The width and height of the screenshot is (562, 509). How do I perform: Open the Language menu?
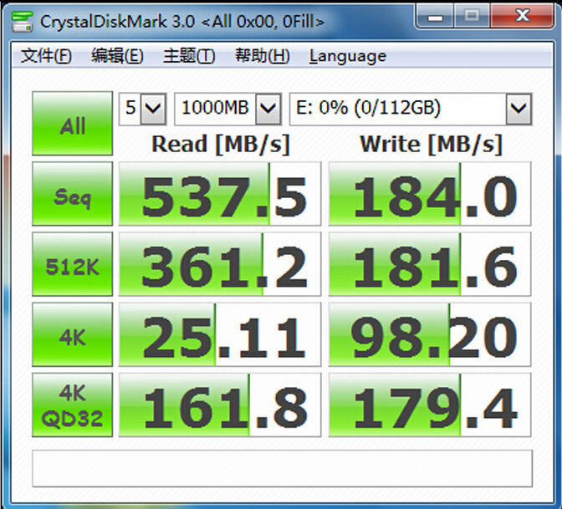pyautogui.click(x=348, y=57)
